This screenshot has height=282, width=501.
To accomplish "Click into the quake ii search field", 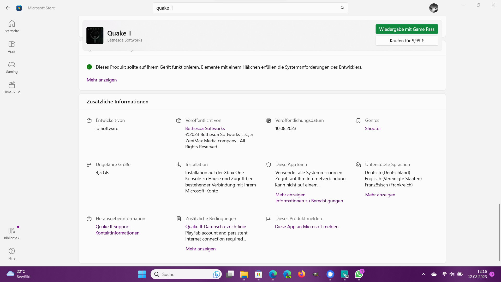I will (x=245, y=8).
